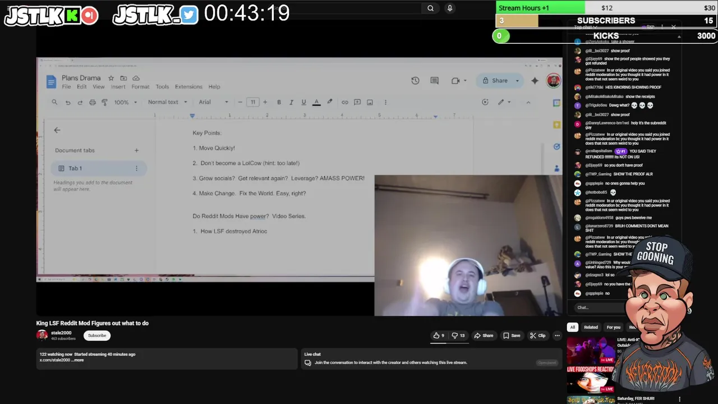Viewport: 718px width, 404px height.
Task: Open the zoom 100% dropdown
Action: tap(126, 102)
